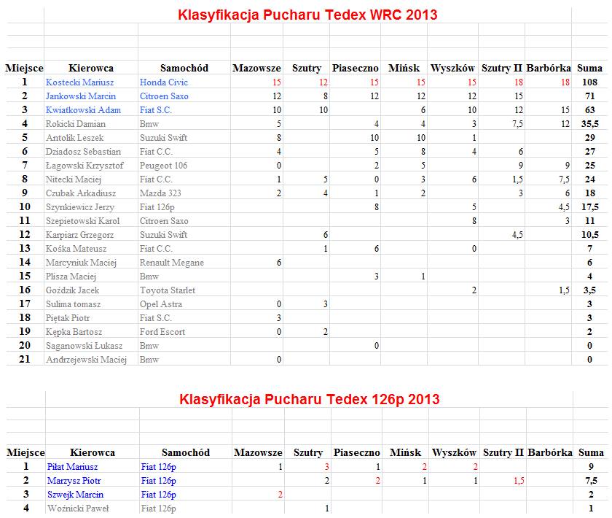Click the car cell Toyota Starlet
Image resolution: width=612 pixels, height=518 pixels.
click(x=168, y=290)
